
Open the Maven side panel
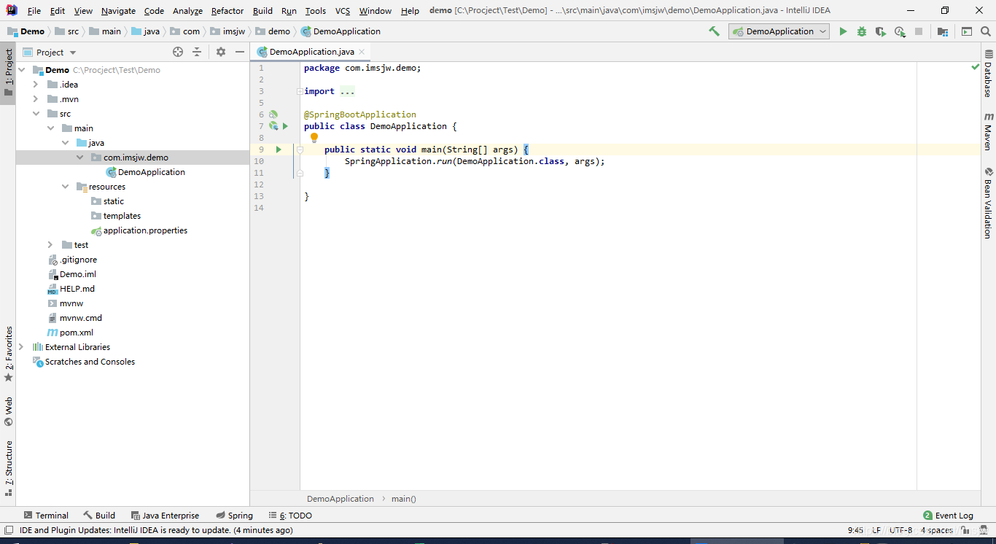pos(988,132)
